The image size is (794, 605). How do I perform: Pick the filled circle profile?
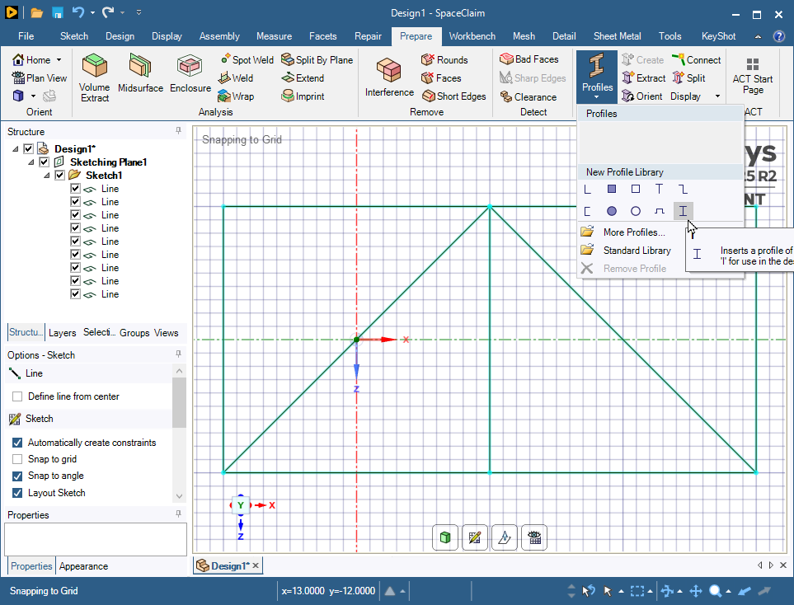(x=612, y=211)
